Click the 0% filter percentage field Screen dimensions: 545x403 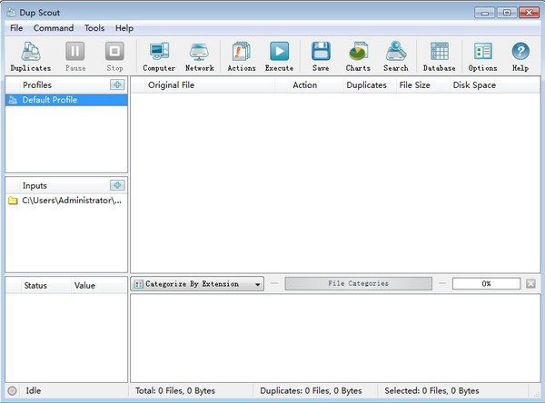coord(485,284)
